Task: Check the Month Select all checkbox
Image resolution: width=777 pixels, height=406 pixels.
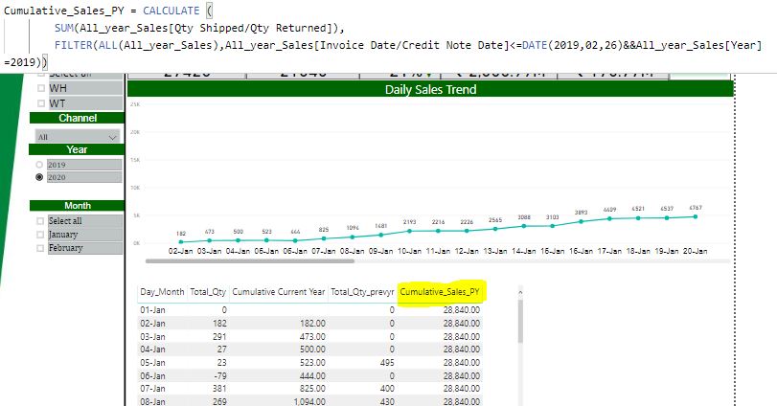Action: pos(40,221)
